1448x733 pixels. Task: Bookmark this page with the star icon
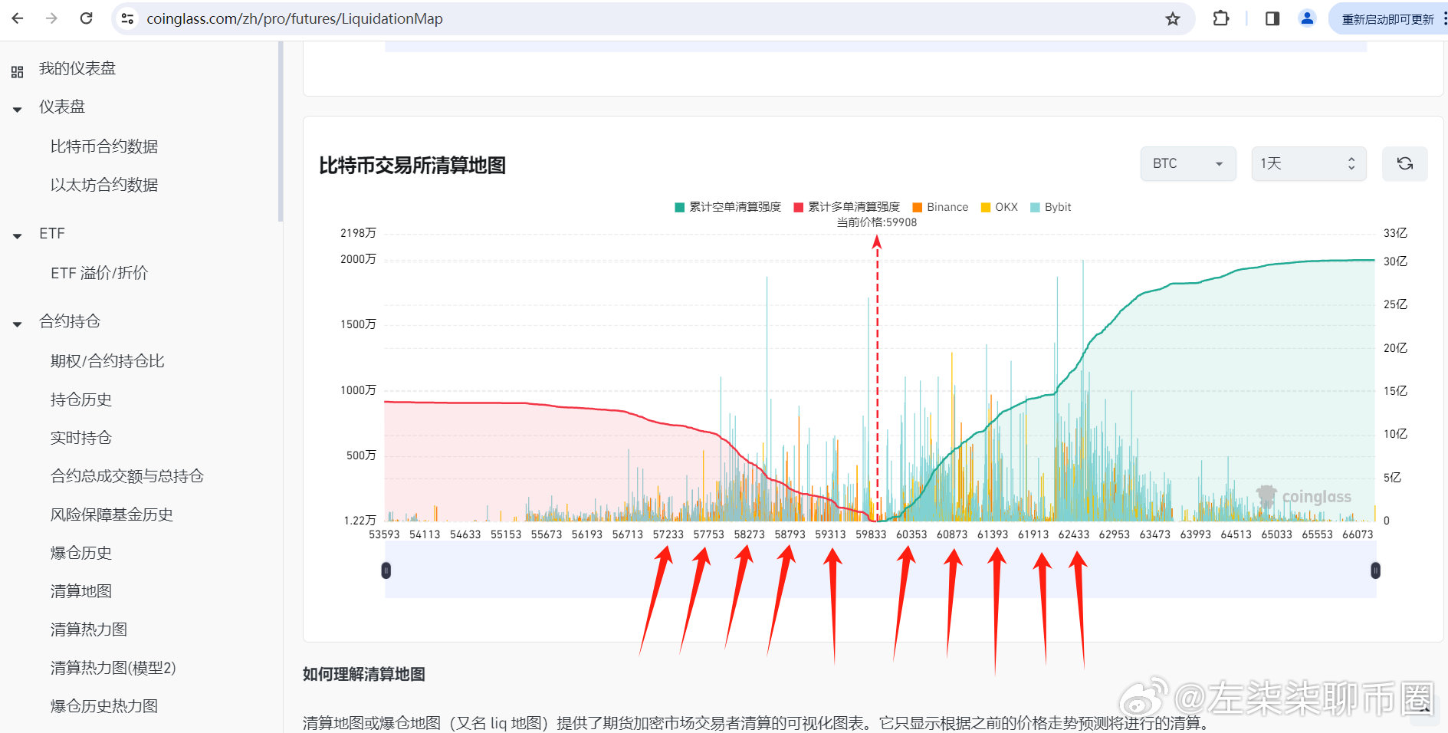pos(1172,18)
